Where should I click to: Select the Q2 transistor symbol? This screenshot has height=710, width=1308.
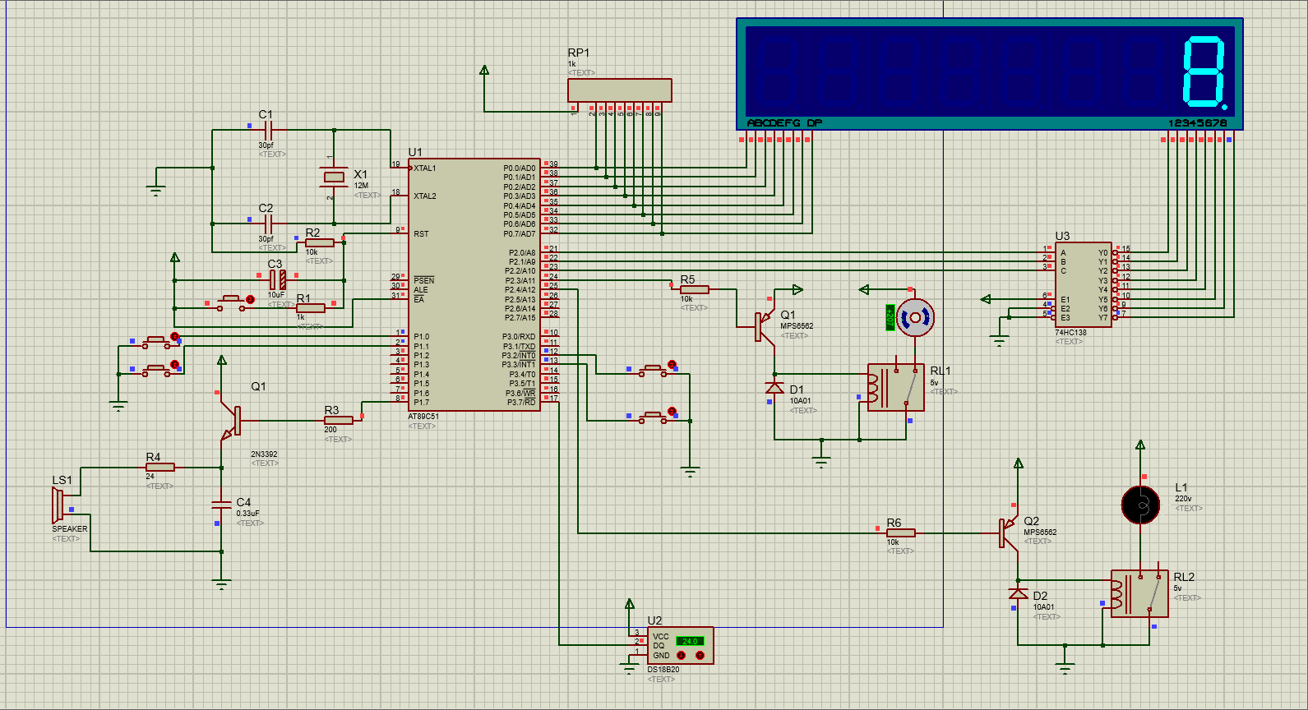pos(1009,532)
